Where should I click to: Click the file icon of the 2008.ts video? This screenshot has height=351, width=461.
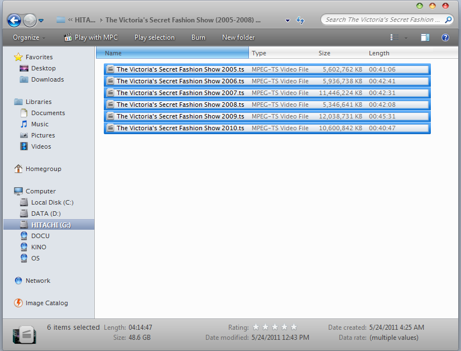click(111, 105)
